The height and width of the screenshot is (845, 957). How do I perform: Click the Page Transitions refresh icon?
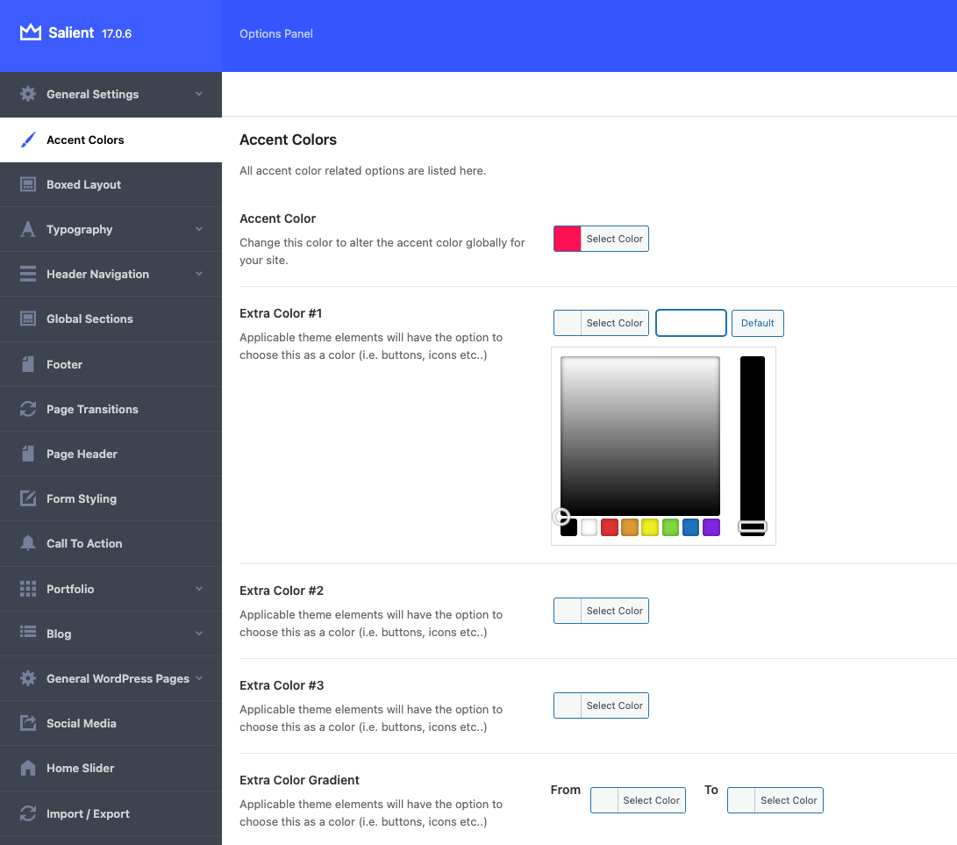click(x=26, y=409)
